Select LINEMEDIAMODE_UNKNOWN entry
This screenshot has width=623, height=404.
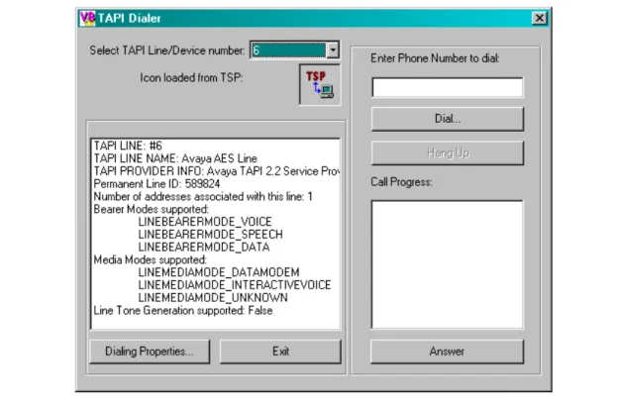click(x=213, y=298)
